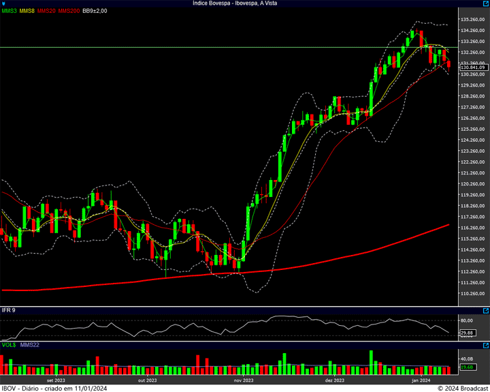The width and height of the screenshot is (490, 392).
Task: Click the 135.260,00 price axis label
Action: pyautogui.click(x=473, y=19)
